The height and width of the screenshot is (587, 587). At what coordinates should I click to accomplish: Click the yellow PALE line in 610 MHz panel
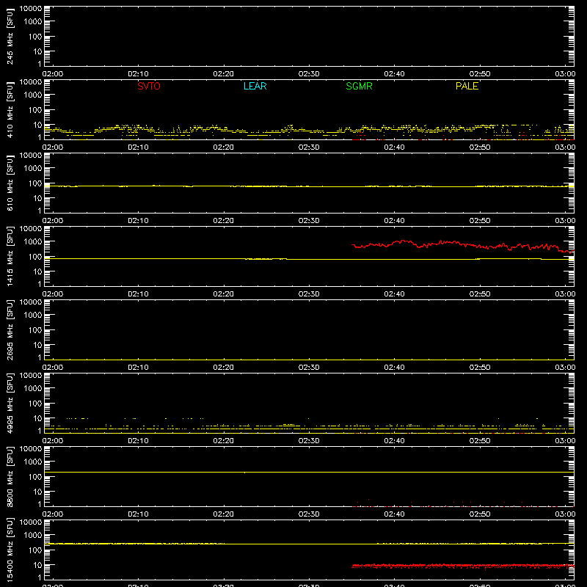tap(309, 186)
